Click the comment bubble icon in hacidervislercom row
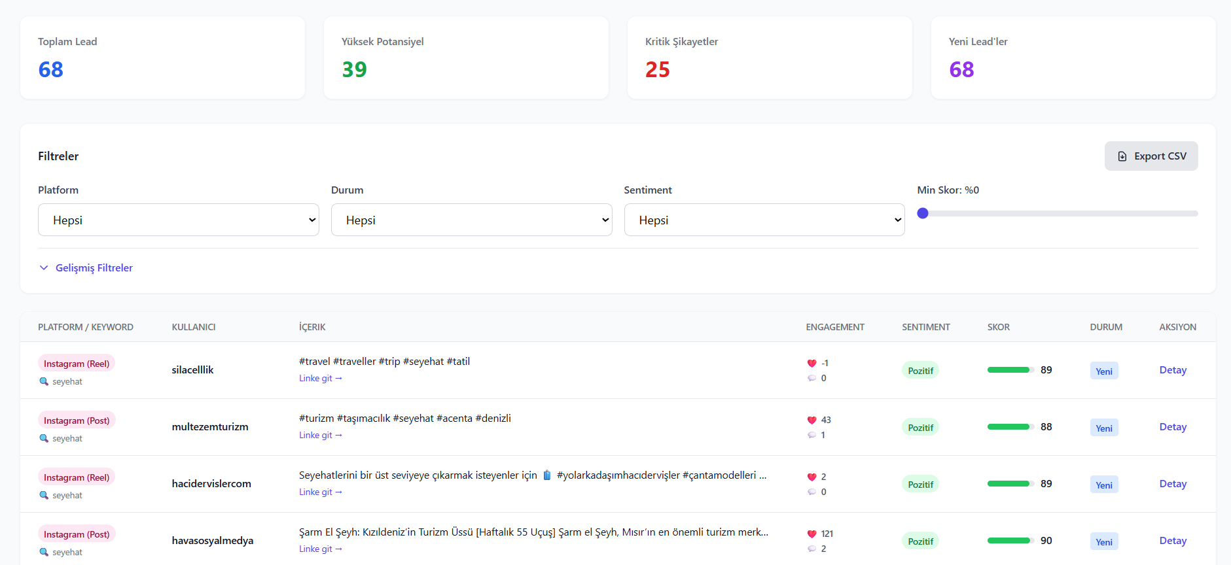Screen dimensions: 1231x565 click(812, 492)
